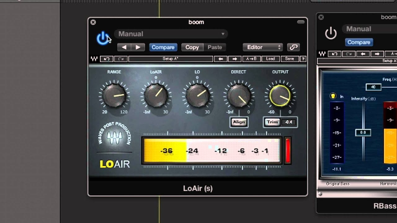Open the Editor view dropdown

click(x=263, y=47)
